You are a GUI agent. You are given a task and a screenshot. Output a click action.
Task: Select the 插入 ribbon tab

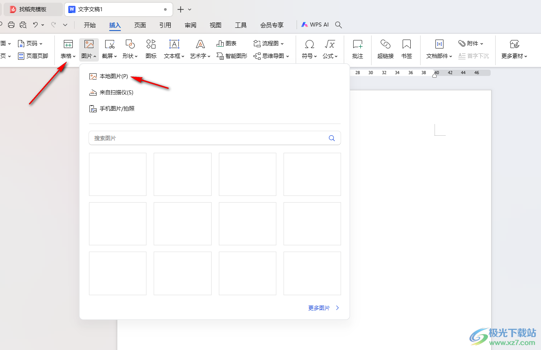tap(115, 25)
